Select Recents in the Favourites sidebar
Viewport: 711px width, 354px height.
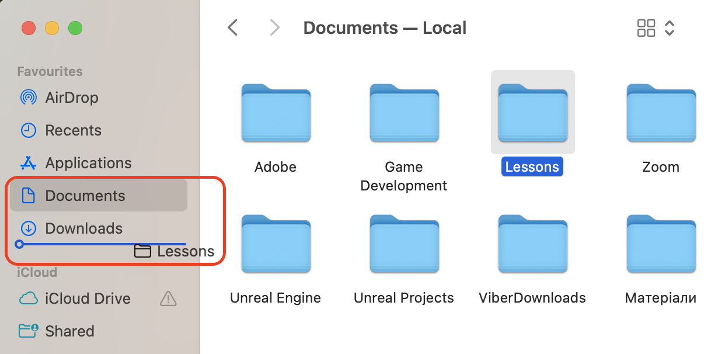click(74, 130)
